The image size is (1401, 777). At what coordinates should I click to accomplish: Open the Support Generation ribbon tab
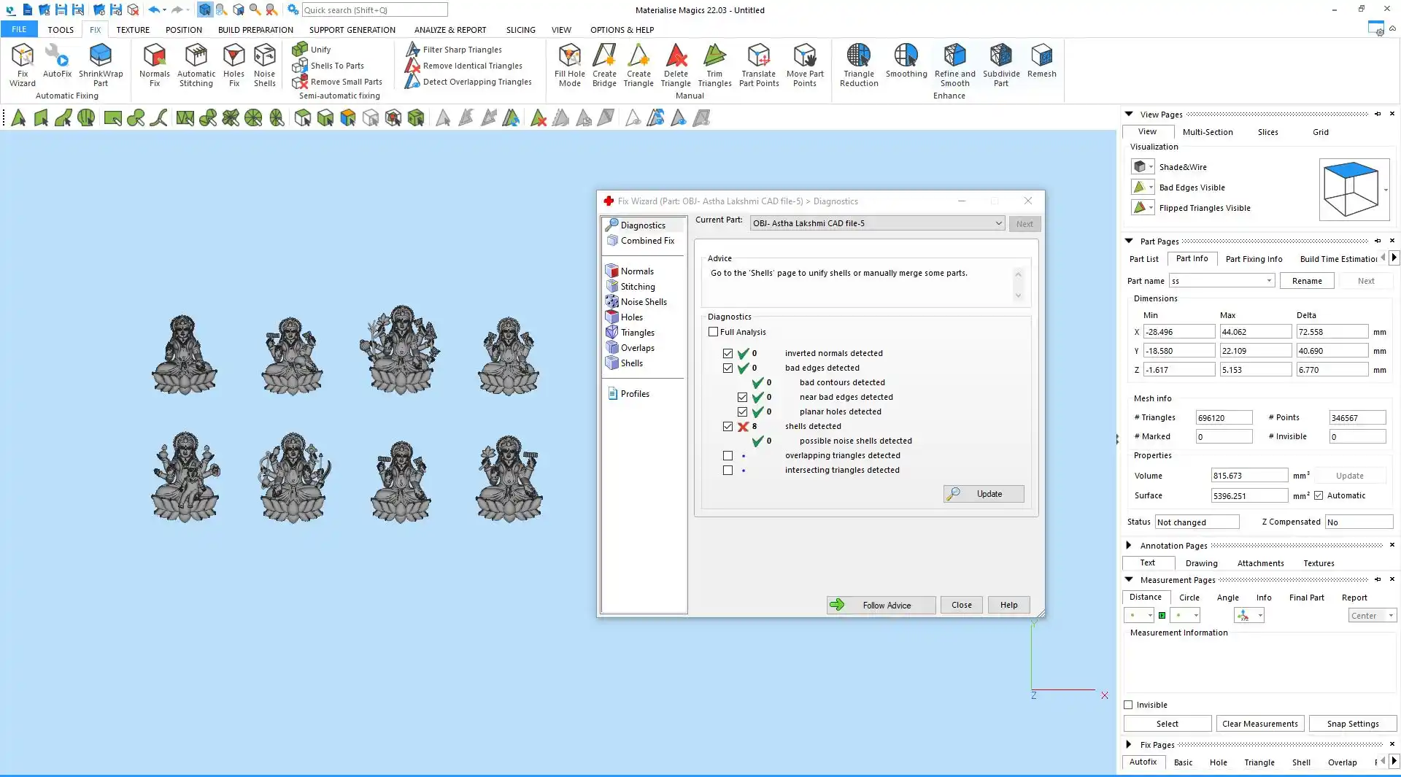pyautogui.click(x=352, y=30)
